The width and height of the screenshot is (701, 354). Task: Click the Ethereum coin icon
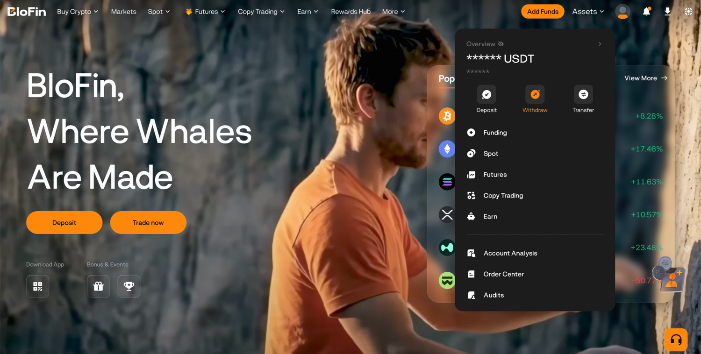point(447,149)
